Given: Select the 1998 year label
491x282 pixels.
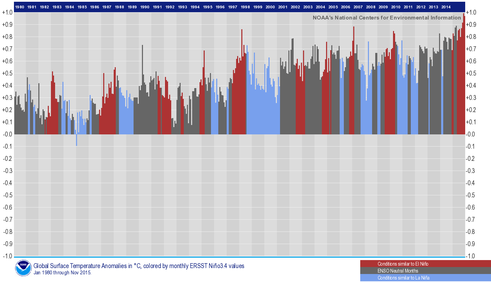Looking at the screenshot, I should point(245,7).
